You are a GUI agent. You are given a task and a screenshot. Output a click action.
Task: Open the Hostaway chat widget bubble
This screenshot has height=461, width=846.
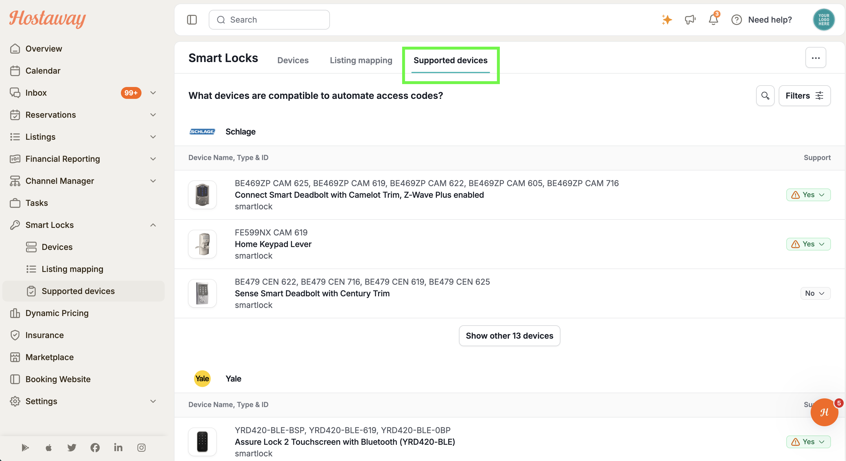824,412
